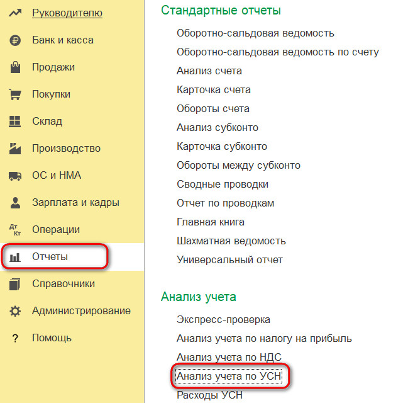
Task: Open the Справочники section
Action: [63, 284]
